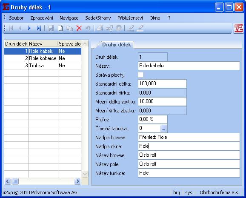Open the Soubor menu
This screenshot has width=246, height=198.
tap(16, 18)
